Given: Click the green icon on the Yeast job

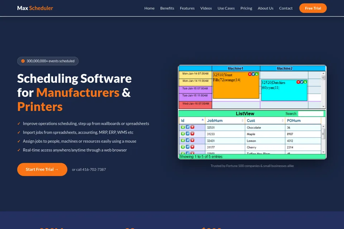Looking at the screenshot, I should (257, 74).
